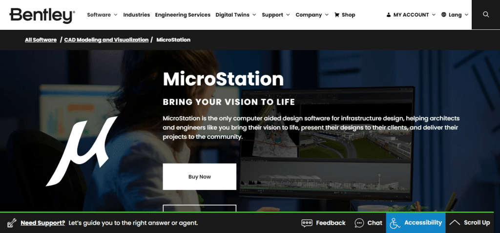Follow CAD Modeling and Visualization breadcrumb
This screenshot has width=500, height=233.
tap(106, 40)
